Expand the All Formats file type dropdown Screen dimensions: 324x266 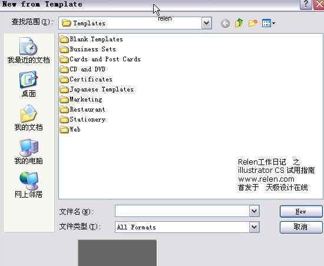(254, 227)
